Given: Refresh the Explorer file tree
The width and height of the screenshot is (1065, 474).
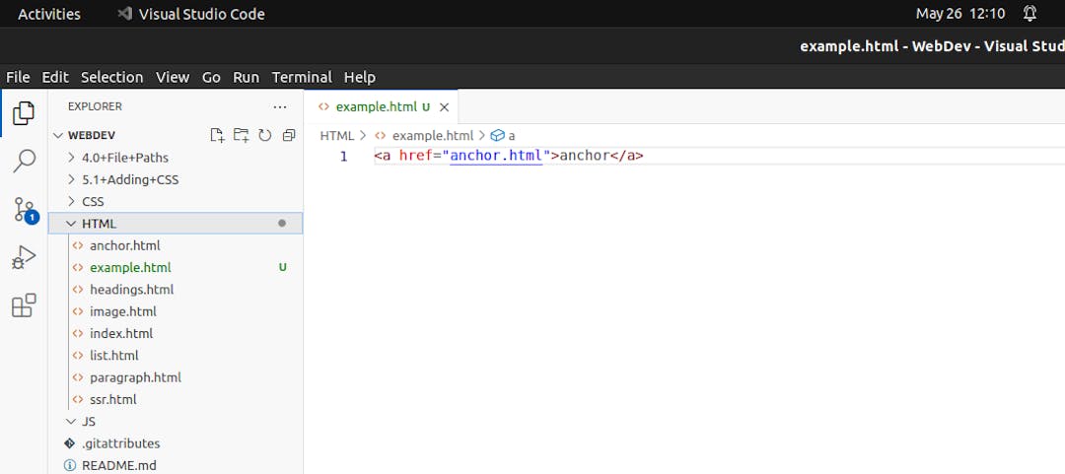Looking at the screenshot, I should [264, 135].
